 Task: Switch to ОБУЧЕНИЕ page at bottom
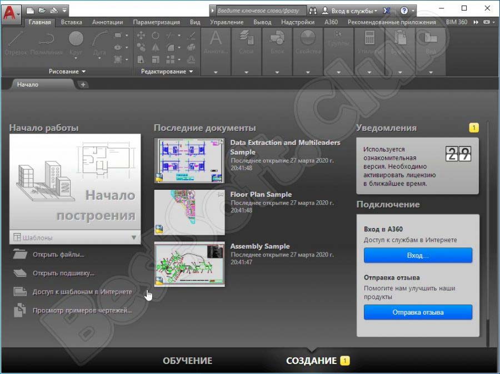[x=188, y=361]
